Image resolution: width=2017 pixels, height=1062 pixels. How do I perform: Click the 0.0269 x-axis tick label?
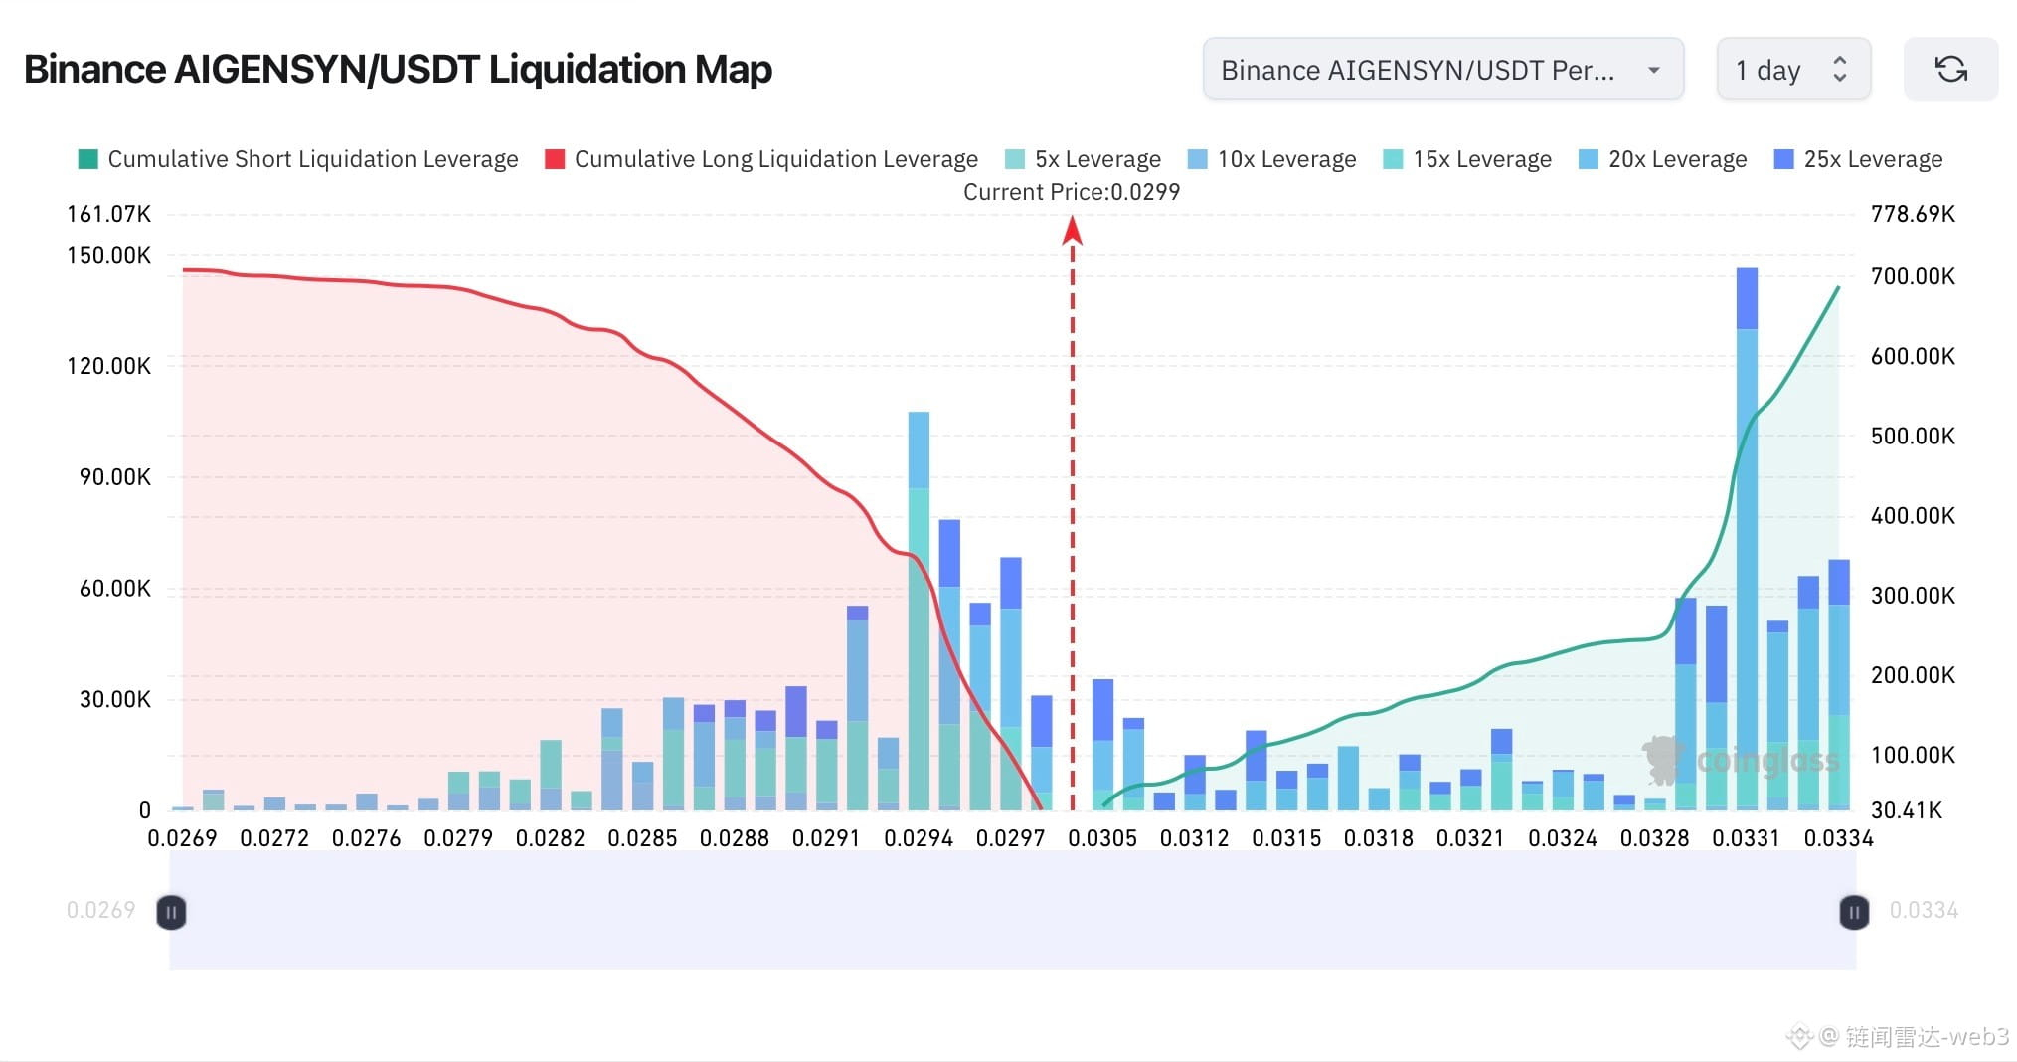[182, 838]
